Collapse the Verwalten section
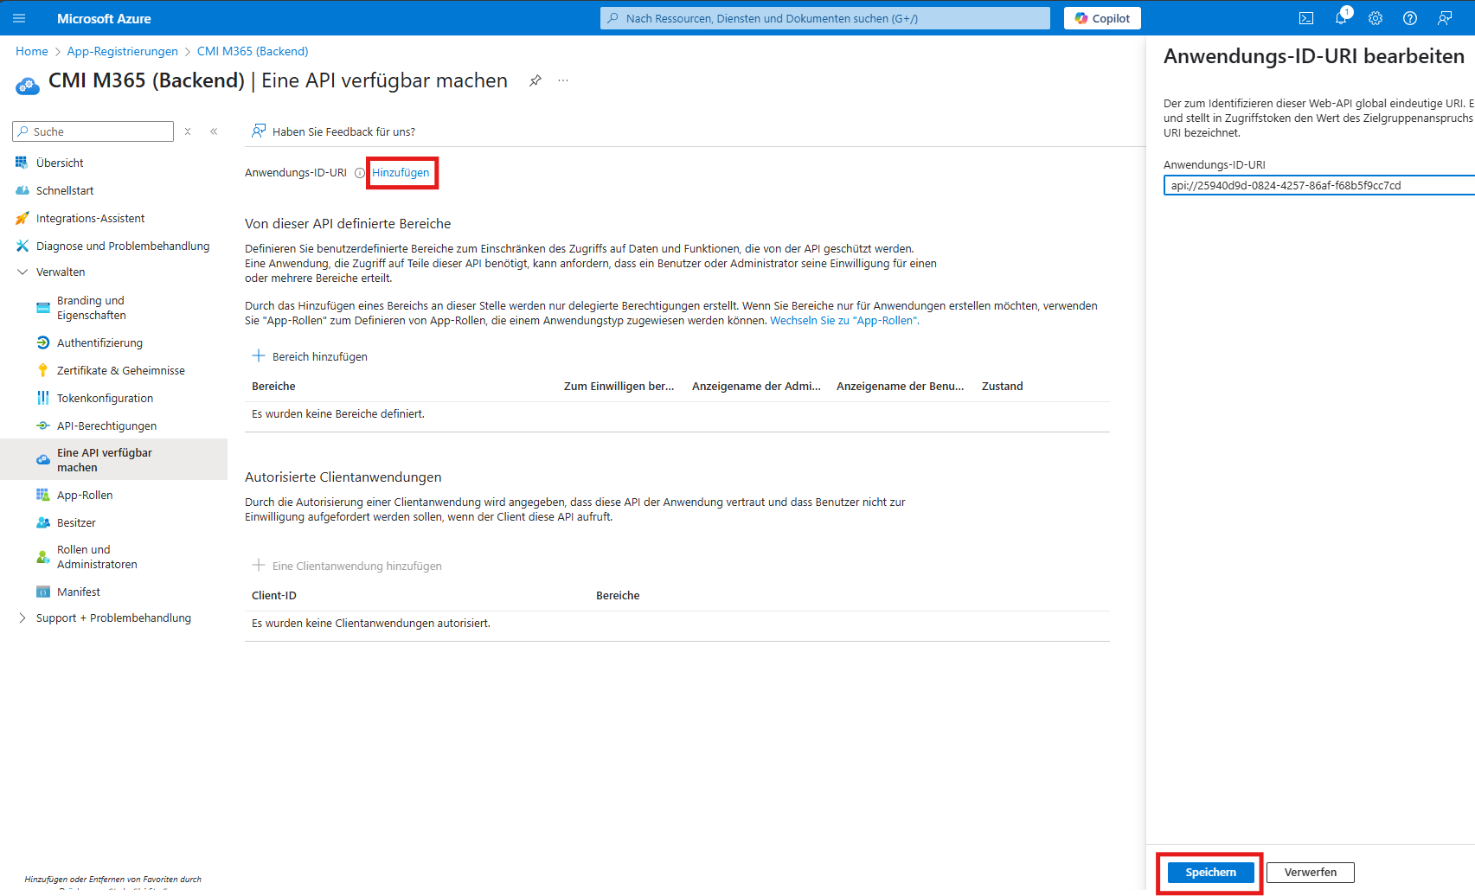This screenshot has height=896, width=1475. (x=22, y=272)
